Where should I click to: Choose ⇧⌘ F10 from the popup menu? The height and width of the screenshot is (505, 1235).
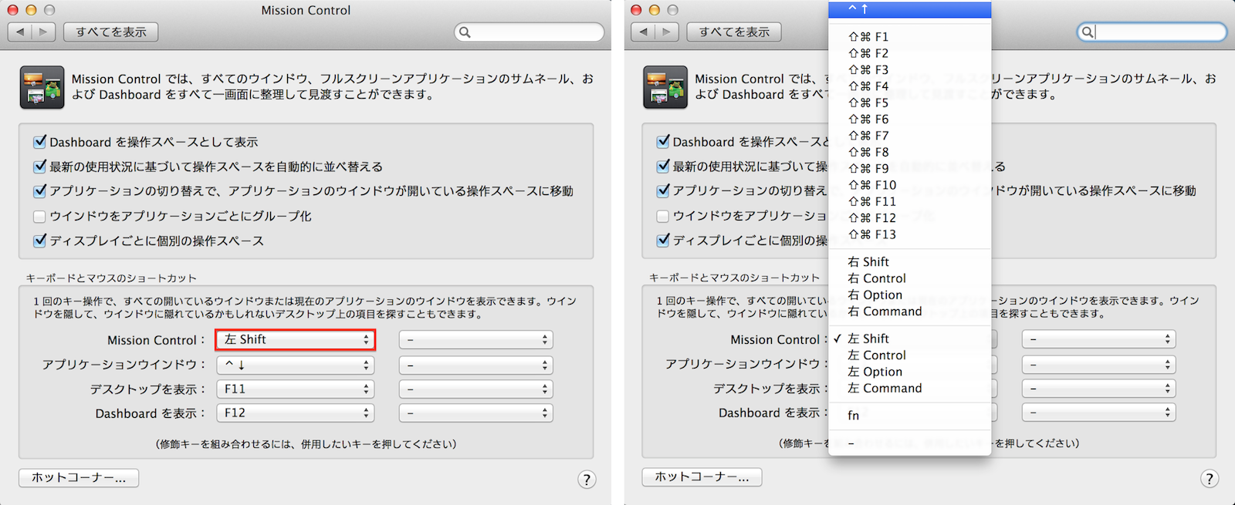click(909, 185)
